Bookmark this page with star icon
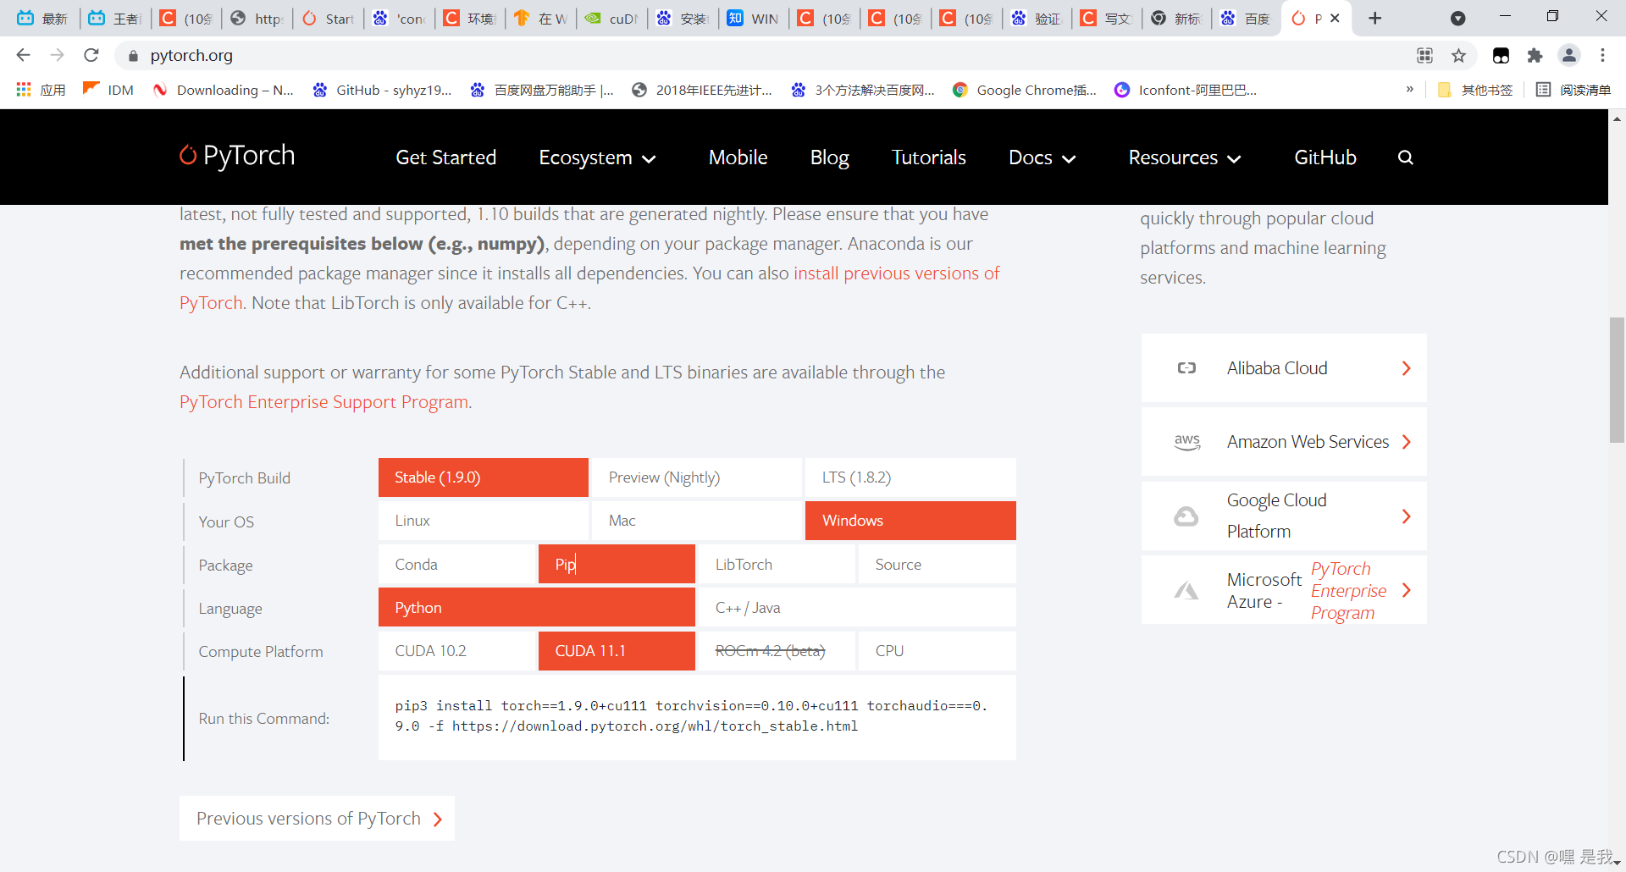The height and width of the screenshot is (872, 1626). coord(1458,55)
